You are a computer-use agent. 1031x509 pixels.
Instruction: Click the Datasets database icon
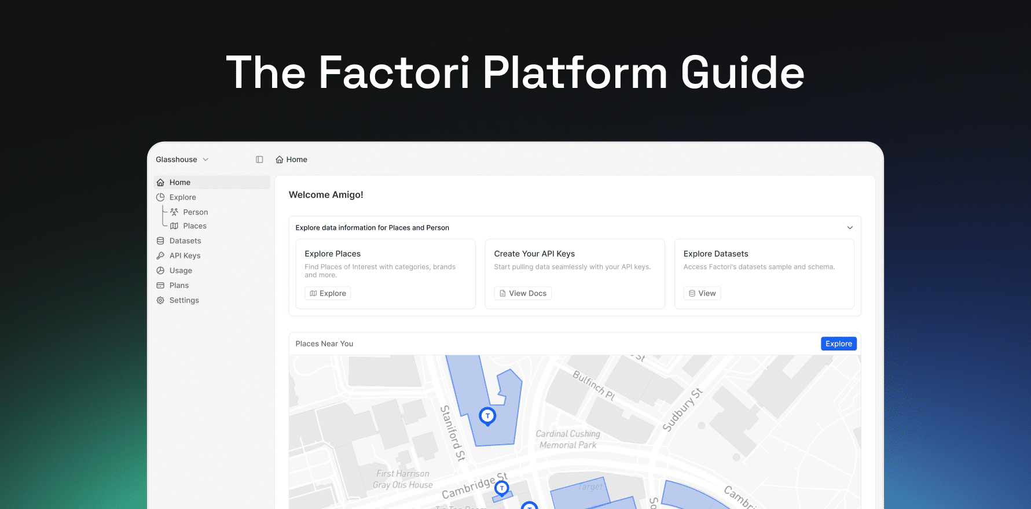(160, 241)
